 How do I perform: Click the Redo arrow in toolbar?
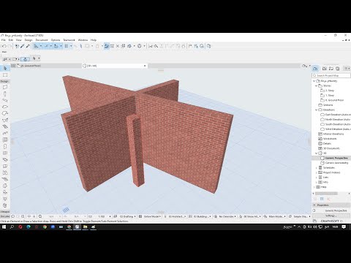(10, 46)
